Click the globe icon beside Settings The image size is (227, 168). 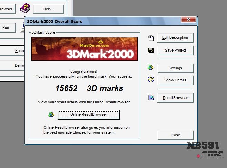[150, 68]
